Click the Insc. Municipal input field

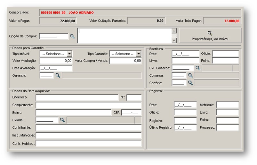tap(89, 135)
